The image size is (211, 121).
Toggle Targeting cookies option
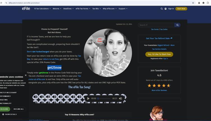(4, 100)
